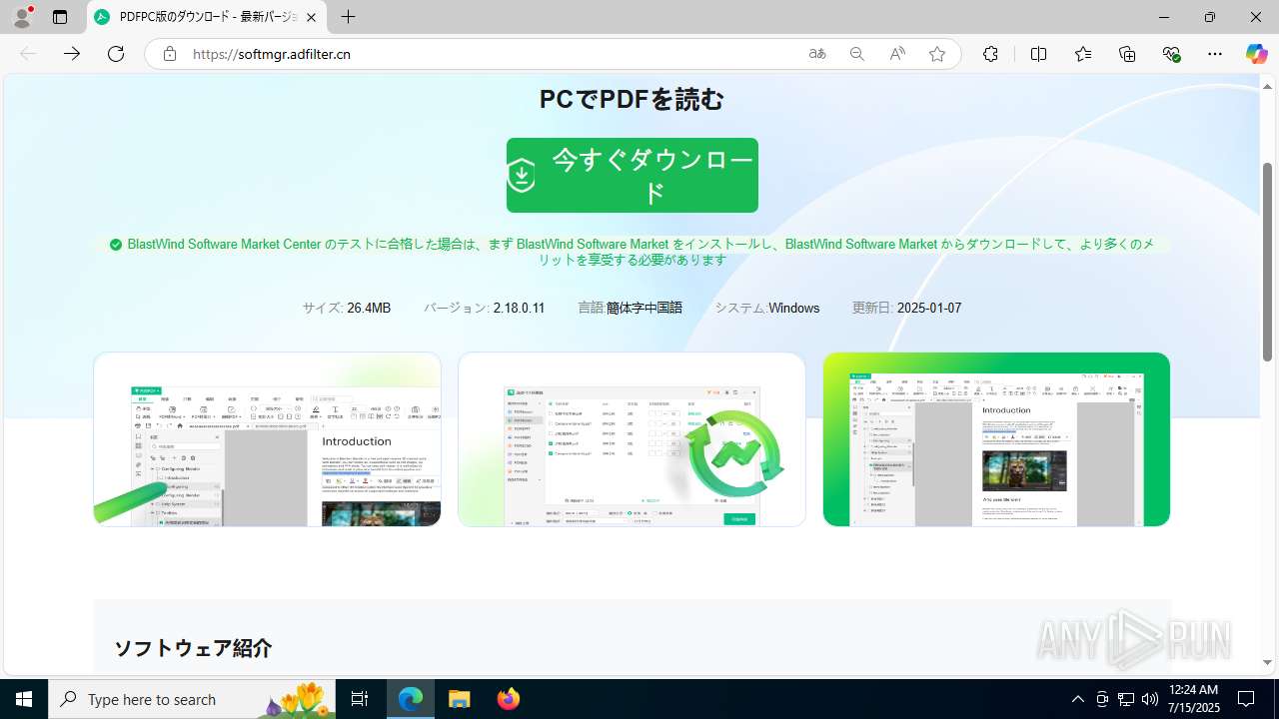Open network status tray icon
Screen dimensions: 1279x719
tap(1126, 699)
